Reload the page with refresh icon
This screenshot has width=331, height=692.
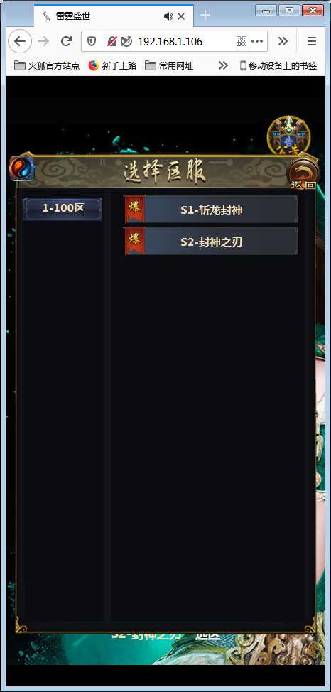click(x=66, y=41)
